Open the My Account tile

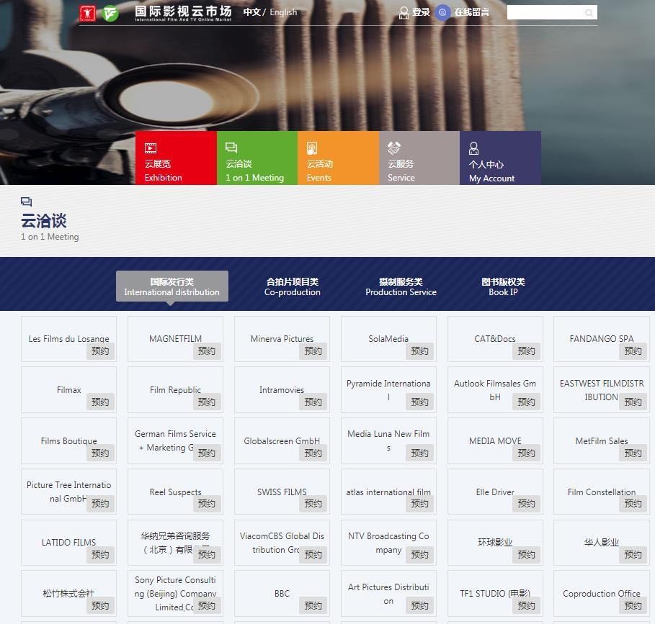tap(500, 158)
